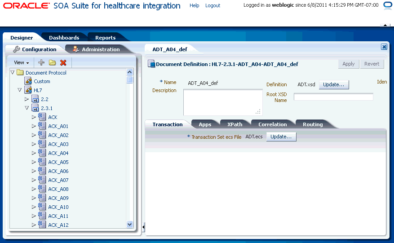Expand the ACK_A01 node
The height and width of the screenshot is (243, 394).
34,126
